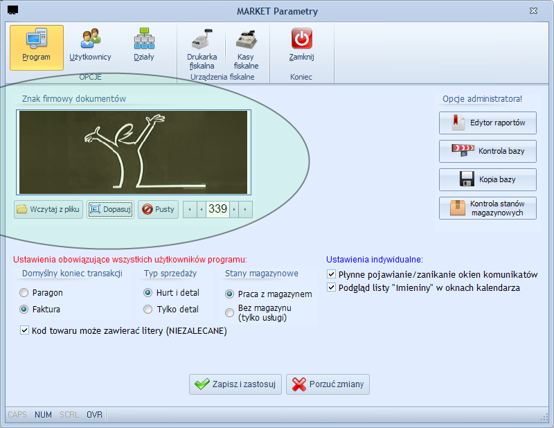
Task: Click the far-left arrow of the 339 stepper
Action: pyautogui.click(x=190, y=209)
